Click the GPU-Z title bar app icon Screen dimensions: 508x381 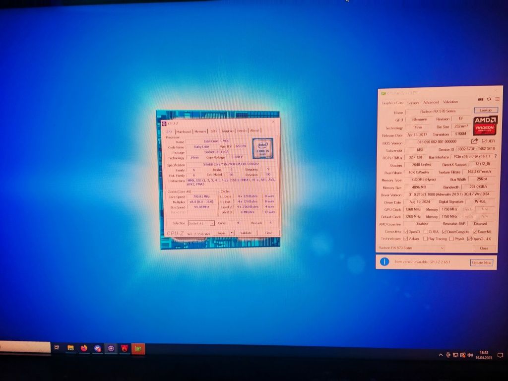[383, 93]
